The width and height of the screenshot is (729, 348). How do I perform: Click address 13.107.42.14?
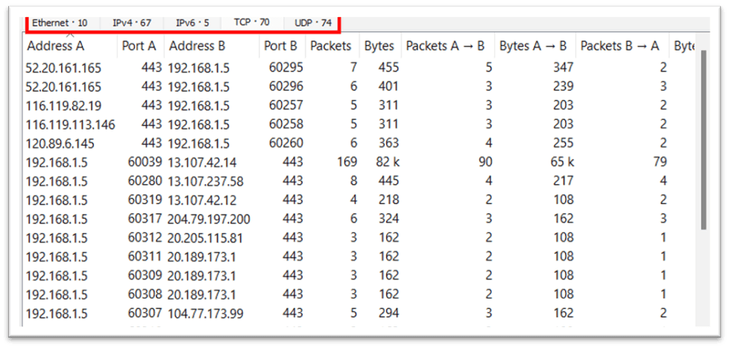point(202,162)
